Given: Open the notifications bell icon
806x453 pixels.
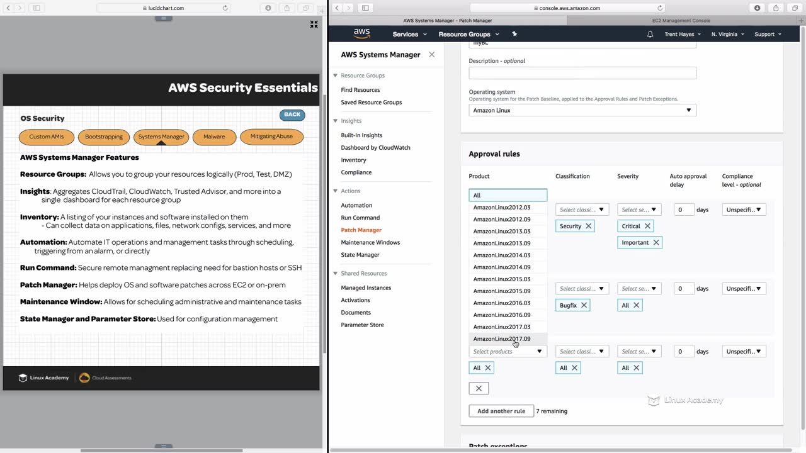Looking at the screenshot, I should 650,34.
